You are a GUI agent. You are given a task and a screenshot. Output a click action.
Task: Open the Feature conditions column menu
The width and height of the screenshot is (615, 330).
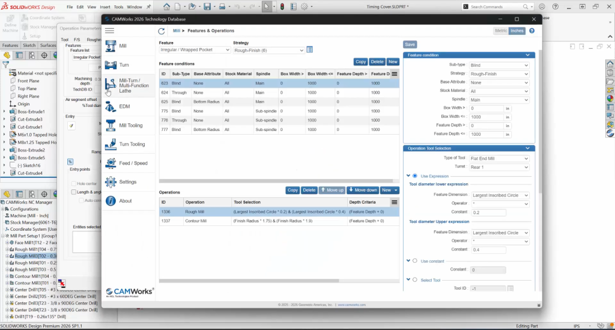tap(395, 74)
